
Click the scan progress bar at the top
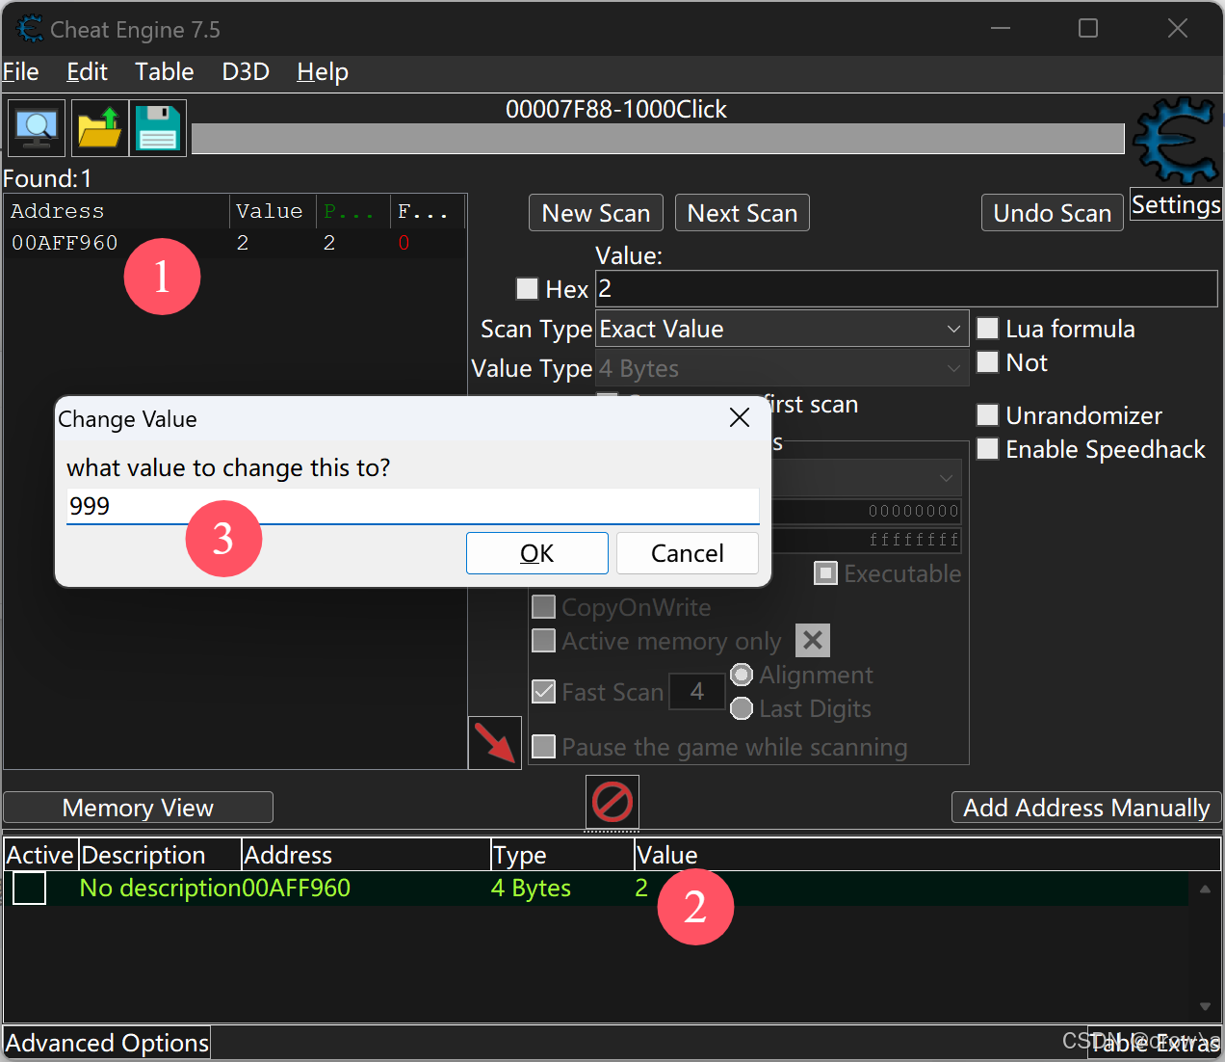658,138
